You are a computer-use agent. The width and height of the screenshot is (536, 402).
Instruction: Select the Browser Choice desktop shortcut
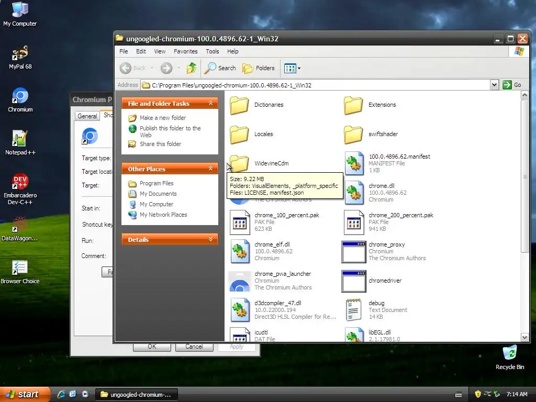pyautogui.click(x=20, y=272)
